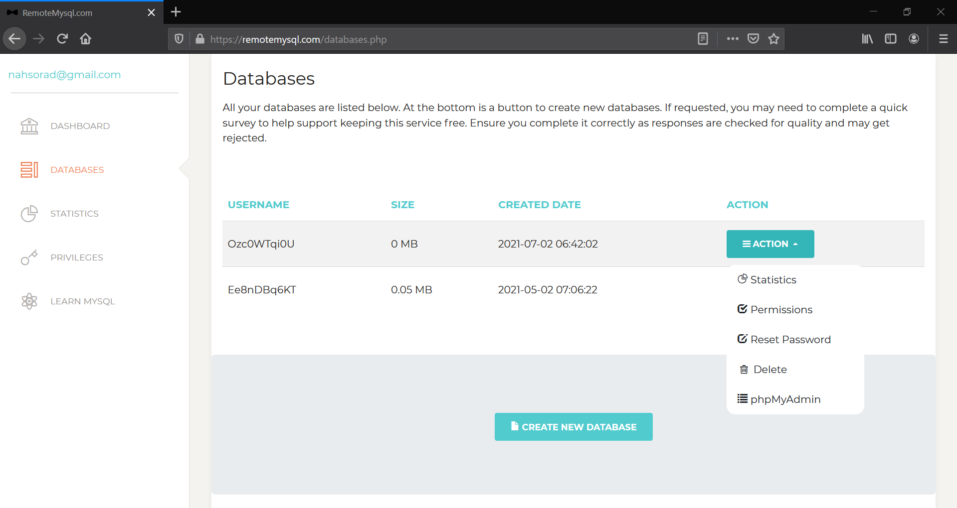Image resolution: width=957 pixels, height=508 pixels.
Task: Click the Dashboard building icon
Action: (29, 126)
